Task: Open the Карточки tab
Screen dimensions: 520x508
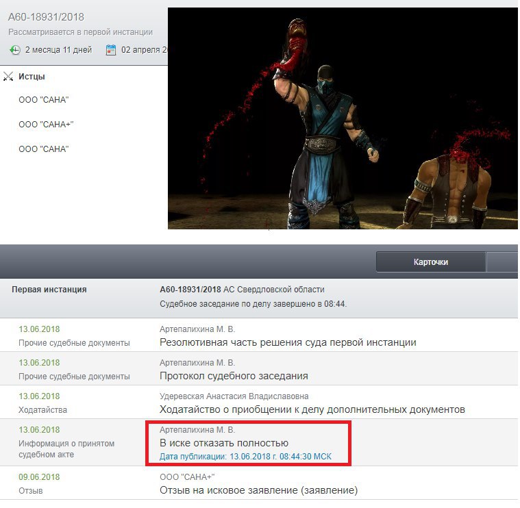Action: coord(431,262)
